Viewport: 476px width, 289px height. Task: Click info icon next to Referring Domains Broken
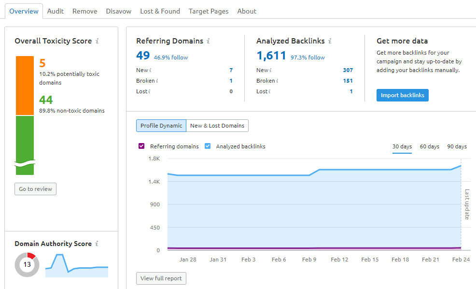pyautogui.click(x=157, y=81)
